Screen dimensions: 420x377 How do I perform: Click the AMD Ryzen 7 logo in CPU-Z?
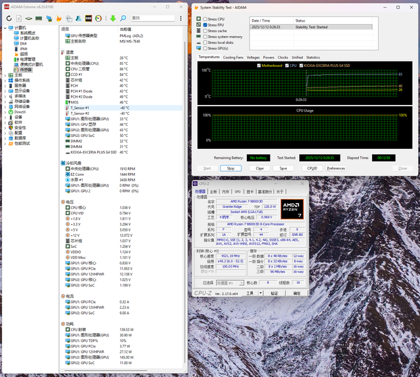(291, 209)
